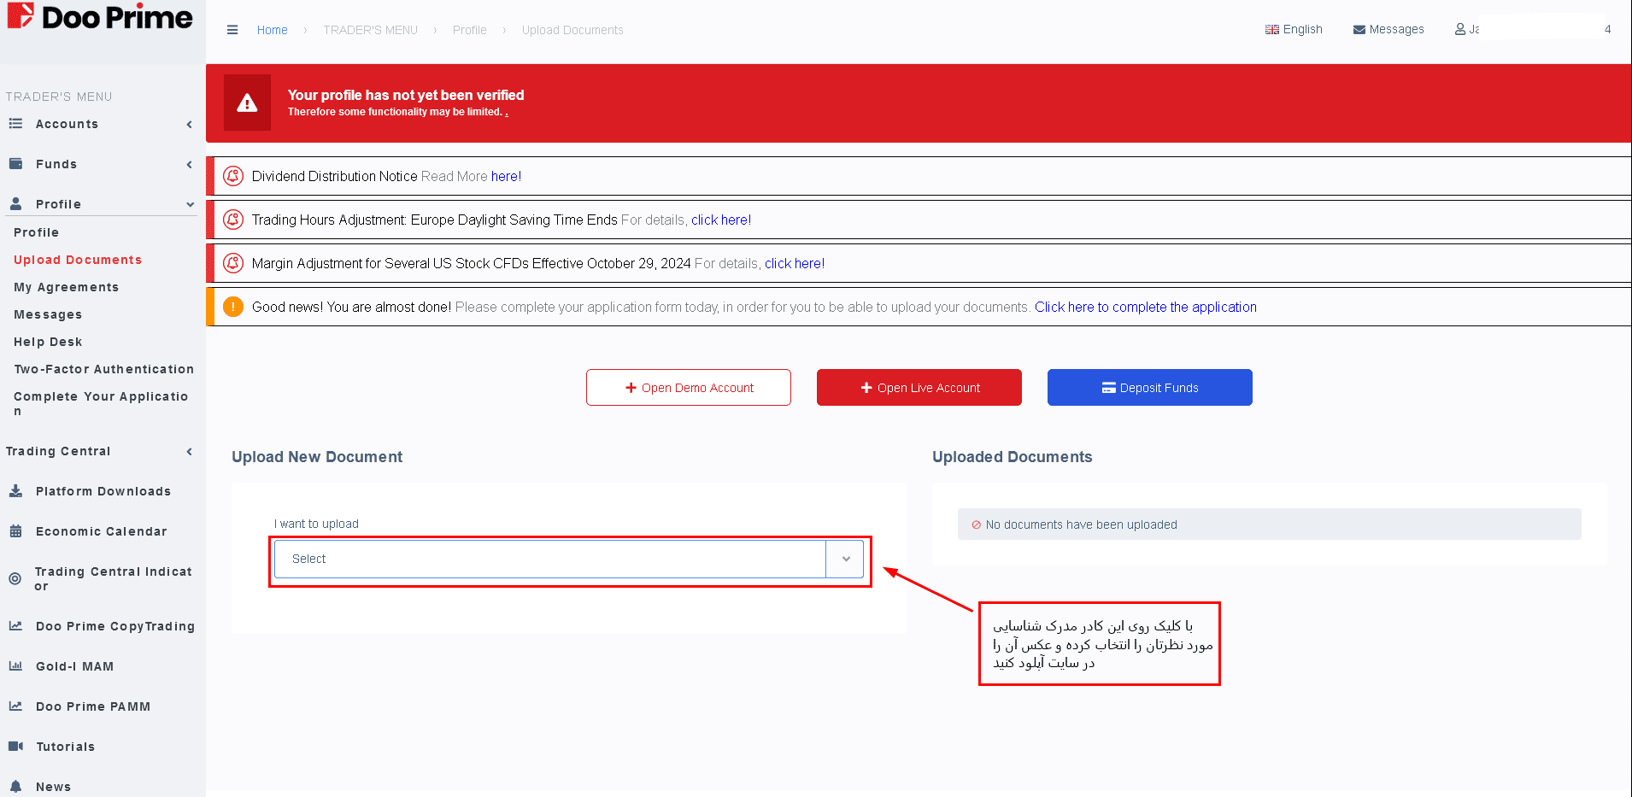Click the TRADER'S MENU breadcrumb
1632x797 pixels.
[370, 30]
